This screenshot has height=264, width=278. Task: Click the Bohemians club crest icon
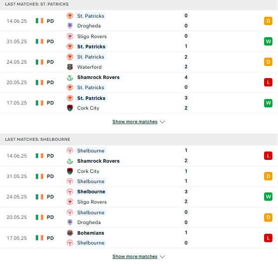click(70, 233)
